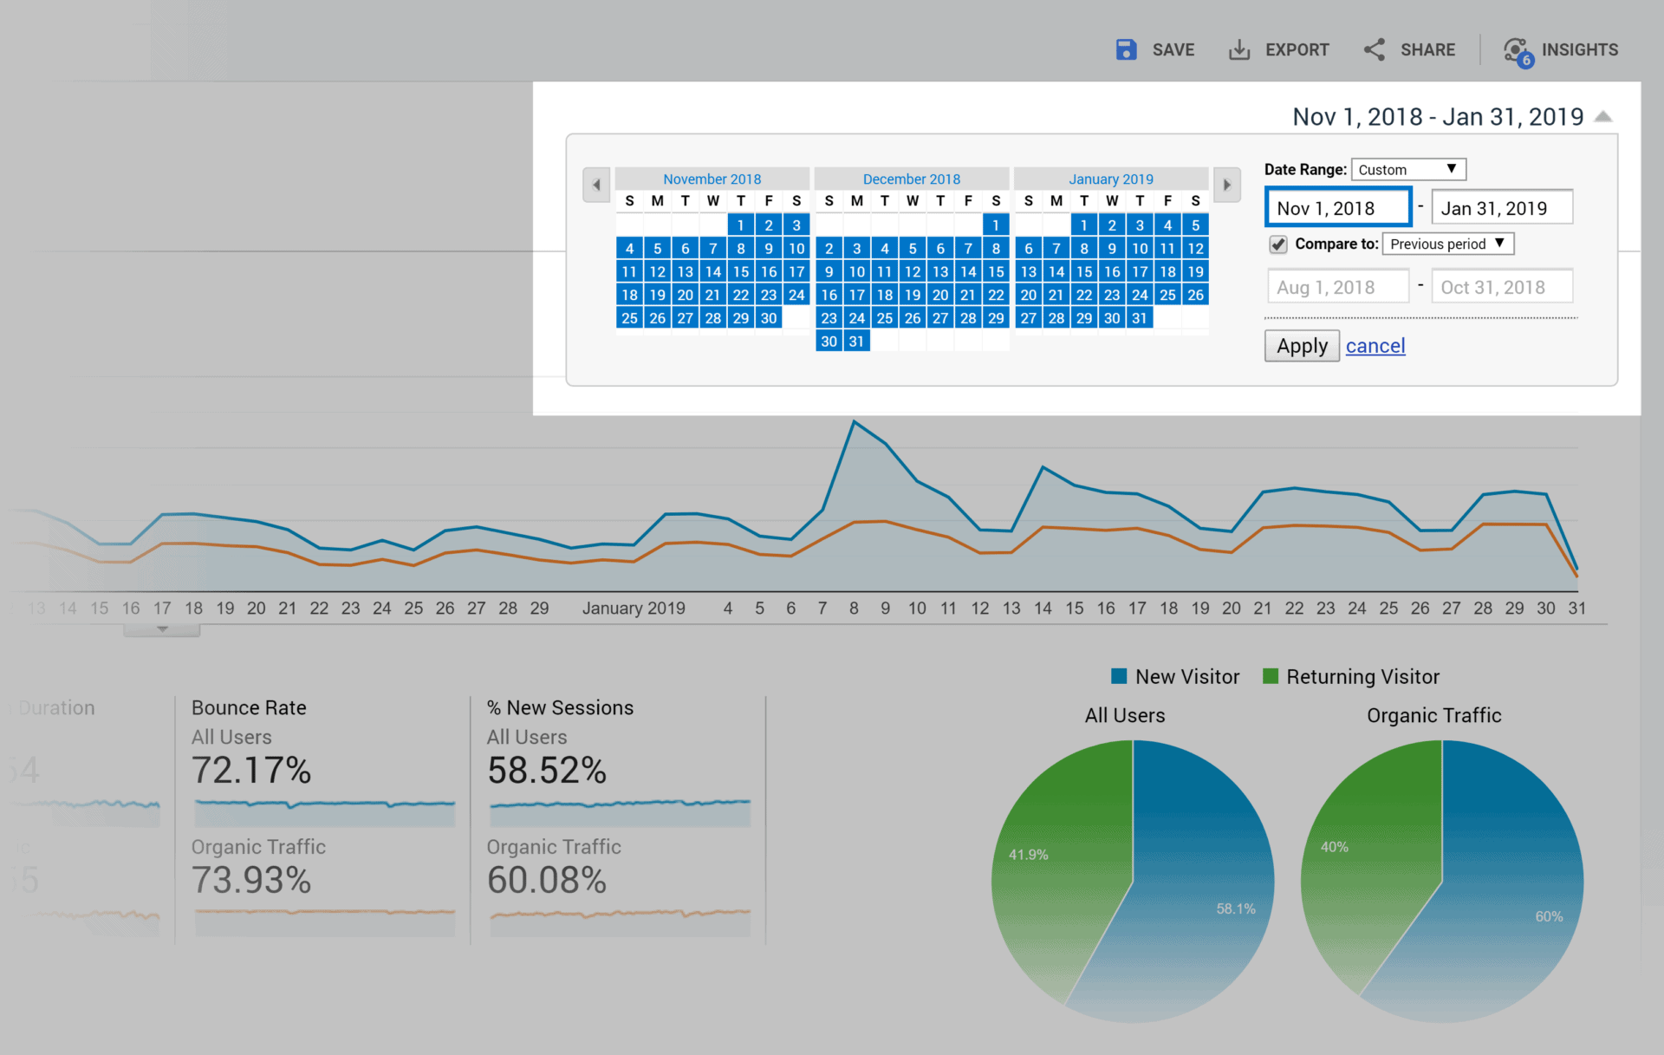Cancel the date range changes
Image resolution: width=1664 pixels, height=1055 pixels.
1375,345
